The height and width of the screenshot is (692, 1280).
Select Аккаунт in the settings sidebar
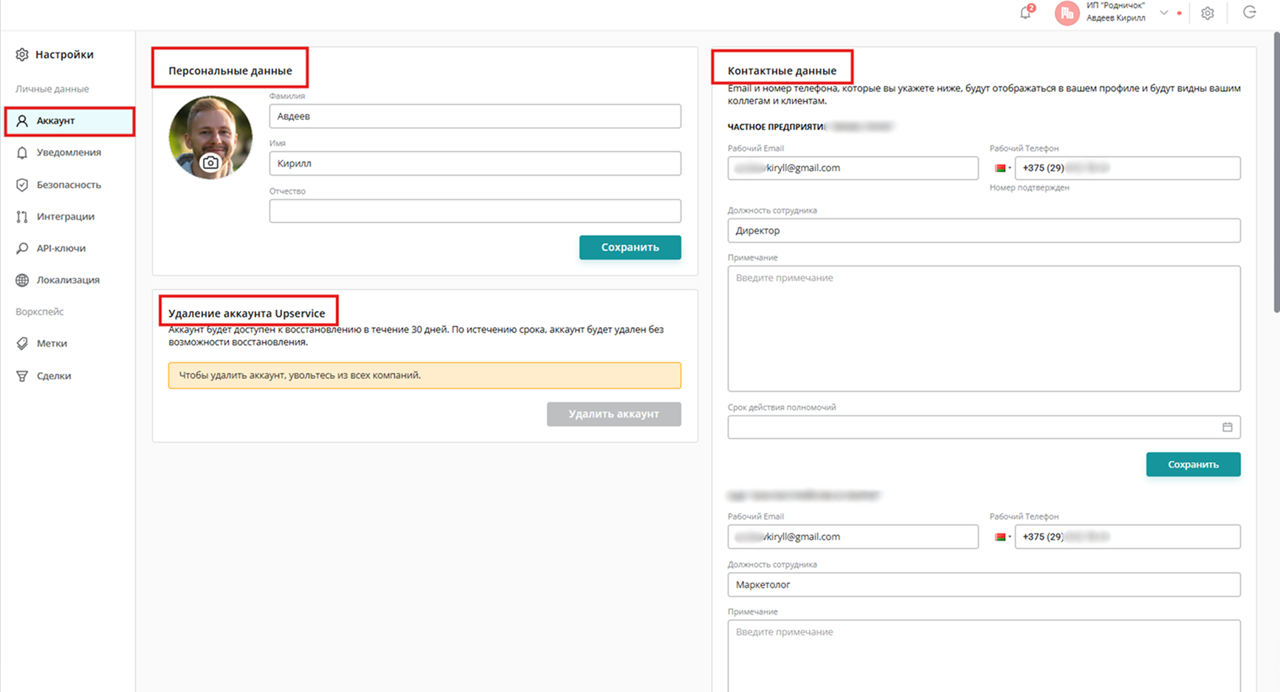coord(69,121)
